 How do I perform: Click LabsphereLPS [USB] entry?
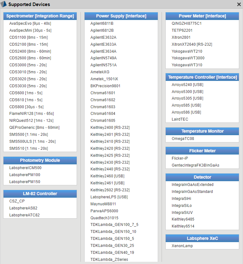(x=109, y=197)
